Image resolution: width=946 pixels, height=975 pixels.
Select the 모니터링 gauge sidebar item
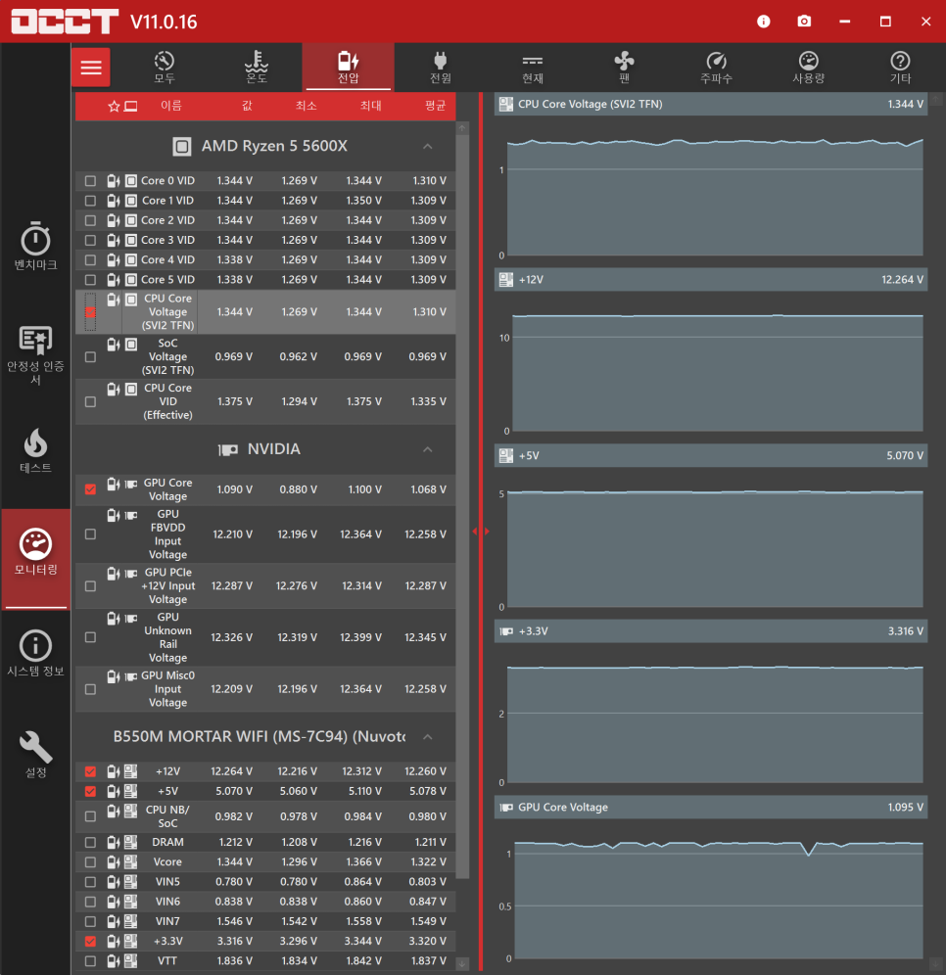[x=35, y=558]
